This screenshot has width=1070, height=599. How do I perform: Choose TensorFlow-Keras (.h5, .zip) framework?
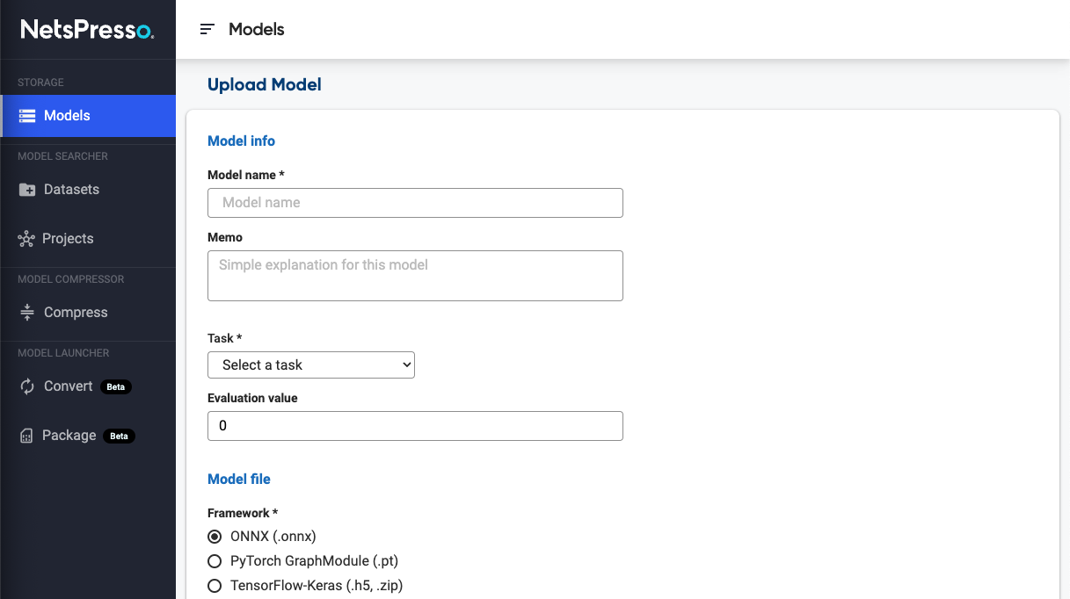[214, 586]
